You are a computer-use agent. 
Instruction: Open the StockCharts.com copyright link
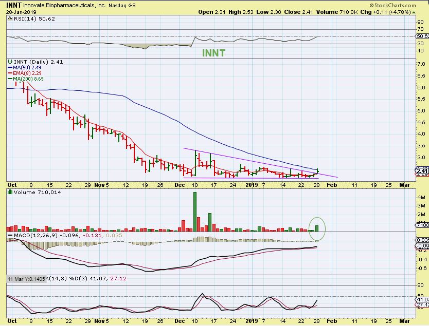click(392, 5)
